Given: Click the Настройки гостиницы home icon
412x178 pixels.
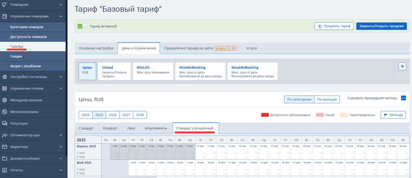Looking at the screenshot, I should coord(4,77).
